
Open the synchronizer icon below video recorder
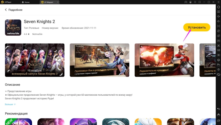(x=218, y=55)
